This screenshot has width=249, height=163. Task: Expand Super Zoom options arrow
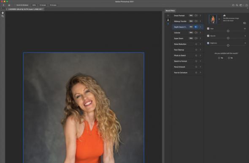coord(200,38)
